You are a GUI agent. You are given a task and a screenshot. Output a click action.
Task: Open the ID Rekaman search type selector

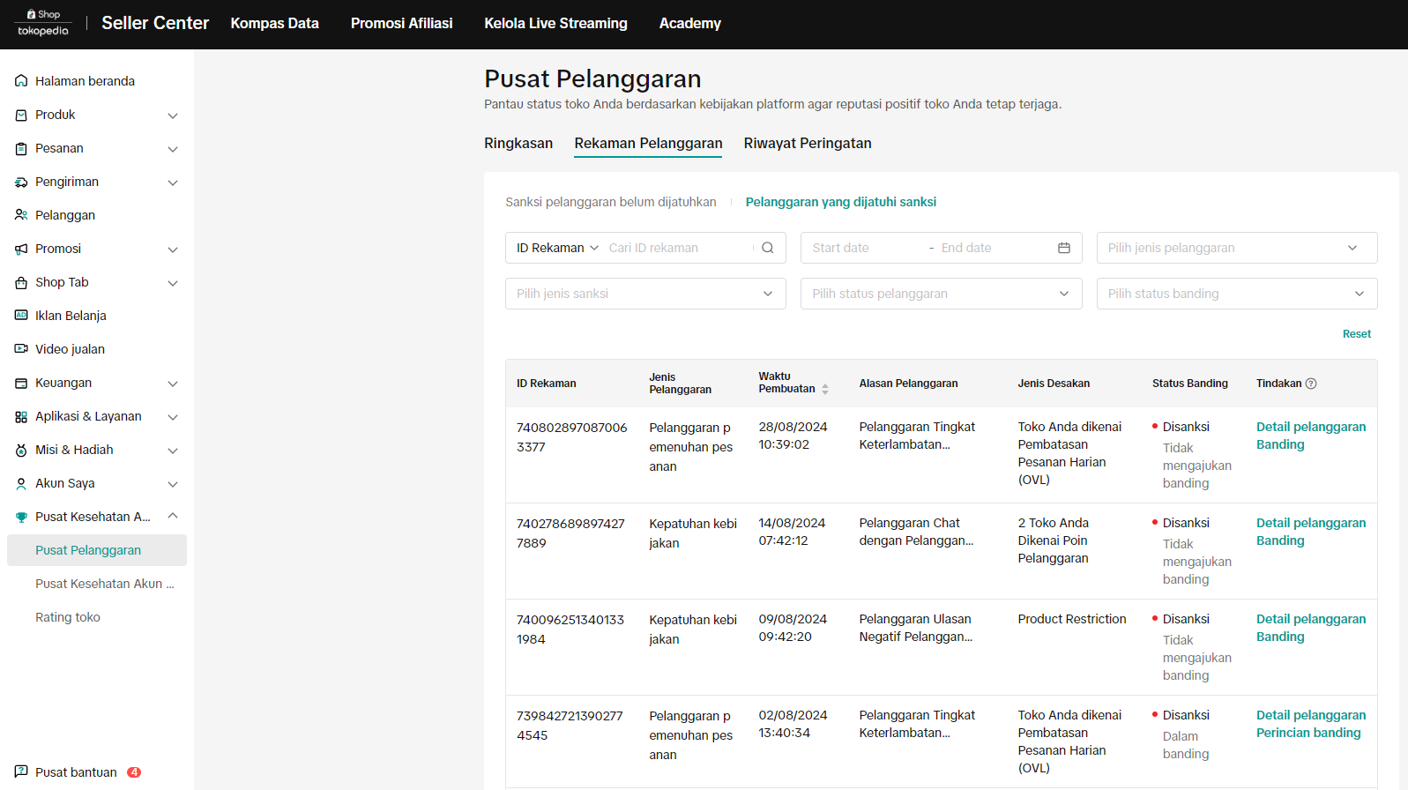[x=557, y=248]
